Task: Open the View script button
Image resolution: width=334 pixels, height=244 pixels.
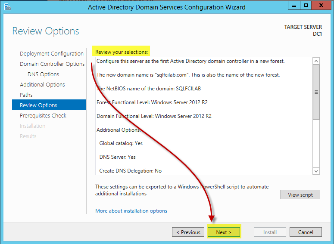Action: 300,195
